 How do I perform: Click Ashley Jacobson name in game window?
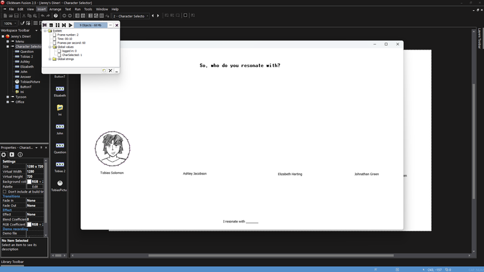(x=195, y=173)
